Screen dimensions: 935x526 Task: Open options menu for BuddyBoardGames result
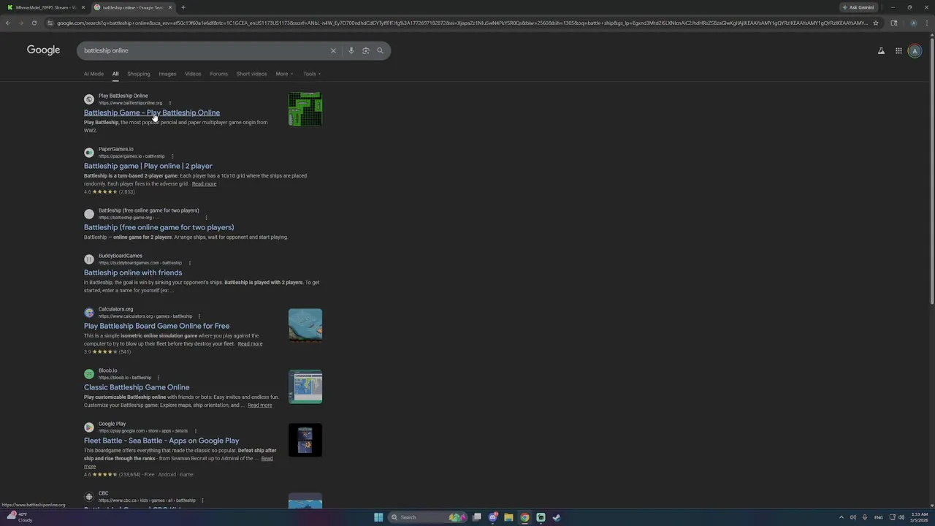189,263
